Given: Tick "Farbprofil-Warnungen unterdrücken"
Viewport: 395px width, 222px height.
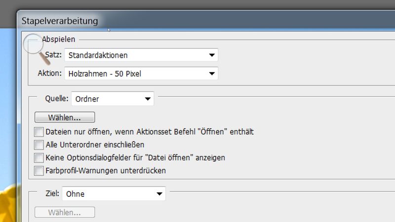Looking at the screenshot, I should 39,171.
